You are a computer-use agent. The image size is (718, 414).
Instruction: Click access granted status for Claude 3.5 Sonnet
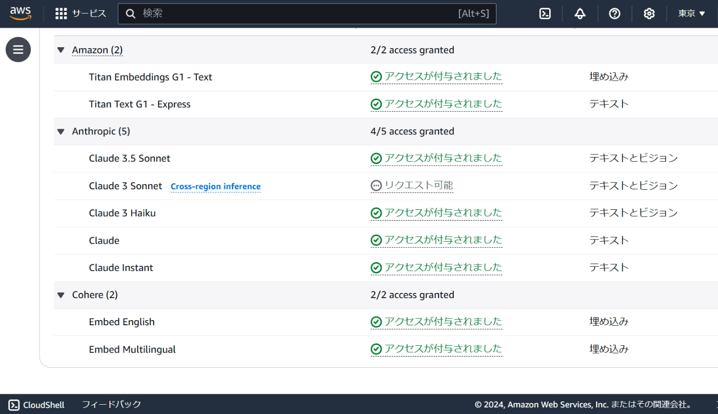[x=436, y=159]
